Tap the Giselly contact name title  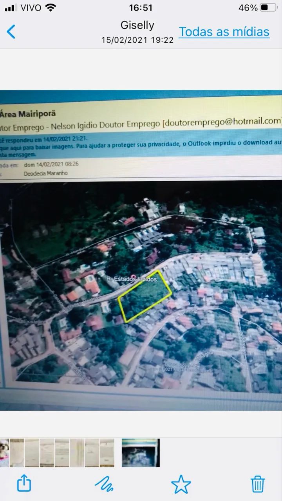(137, 25)
